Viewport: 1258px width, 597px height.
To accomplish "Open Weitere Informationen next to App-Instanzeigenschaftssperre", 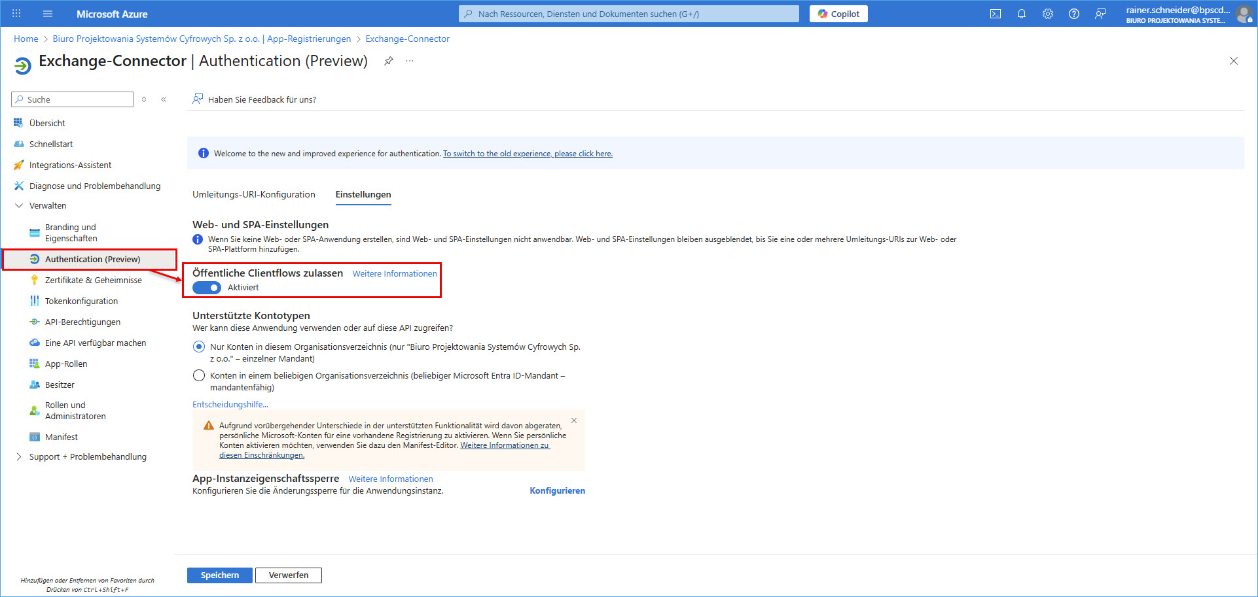I will pyautogui.click(x=391, y=479).
